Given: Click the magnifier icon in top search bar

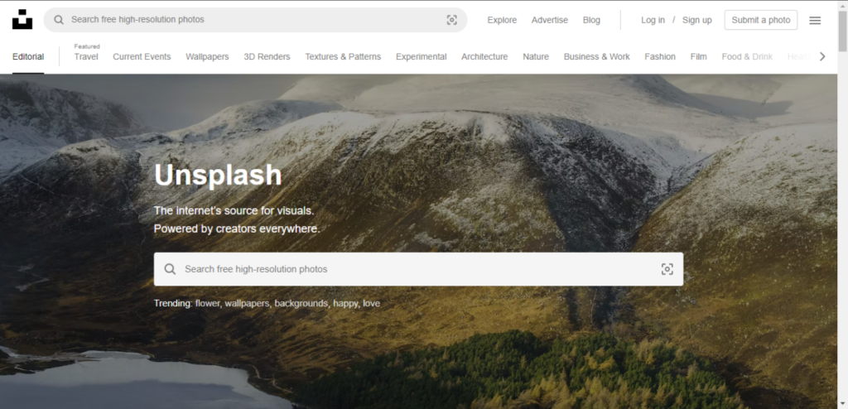Looking at the screenshot, I should [x=59, y=20].
